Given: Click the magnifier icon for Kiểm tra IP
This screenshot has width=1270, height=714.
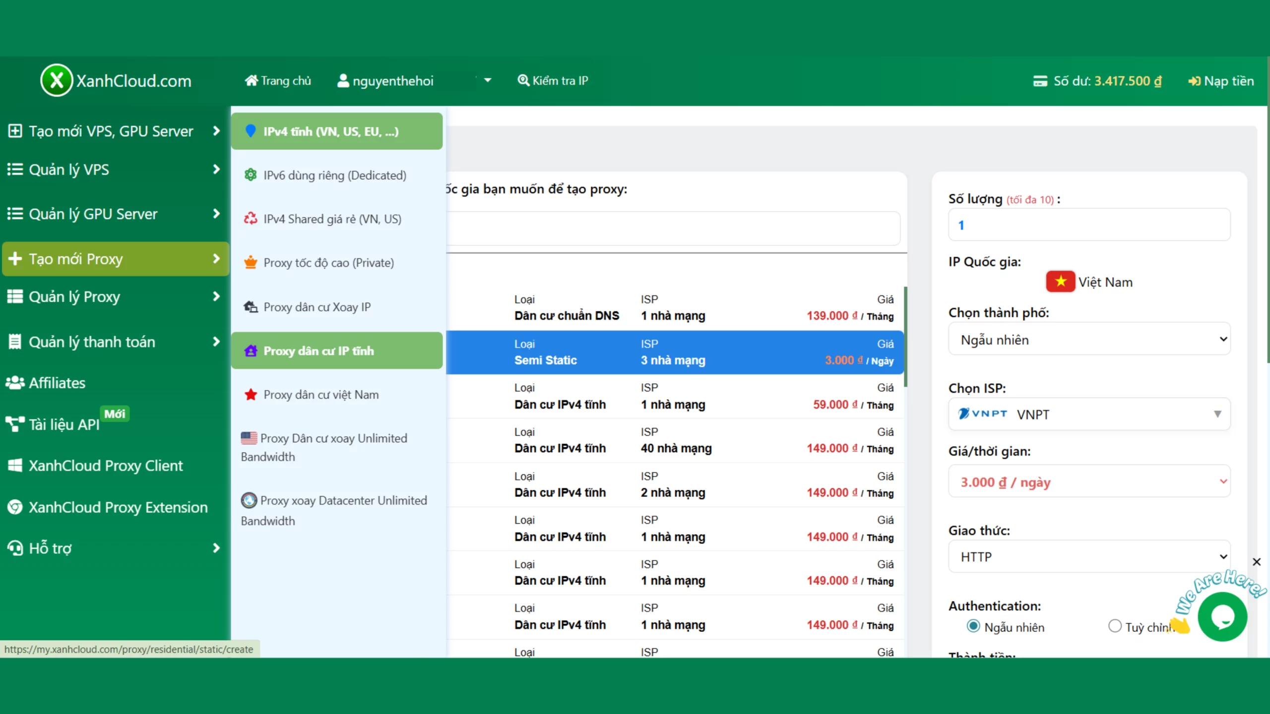Looking at the screenshot, I should point(523,80).
